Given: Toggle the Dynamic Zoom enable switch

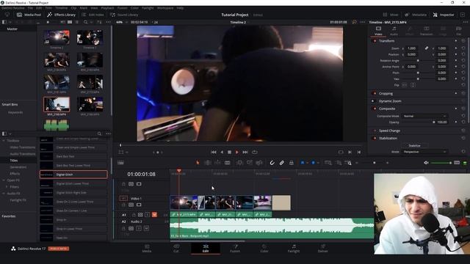Looking at the screenshot, I should pos(373,101).
